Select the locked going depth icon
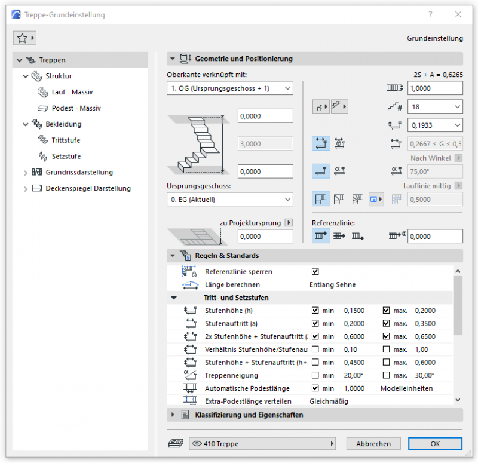This screenshot has height=463, width=478. [x=339, y=143]
